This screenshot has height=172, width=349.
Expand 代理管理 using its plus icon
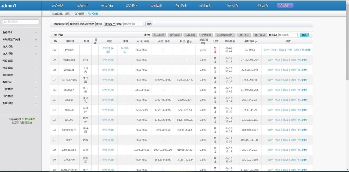tap(36, 89)
